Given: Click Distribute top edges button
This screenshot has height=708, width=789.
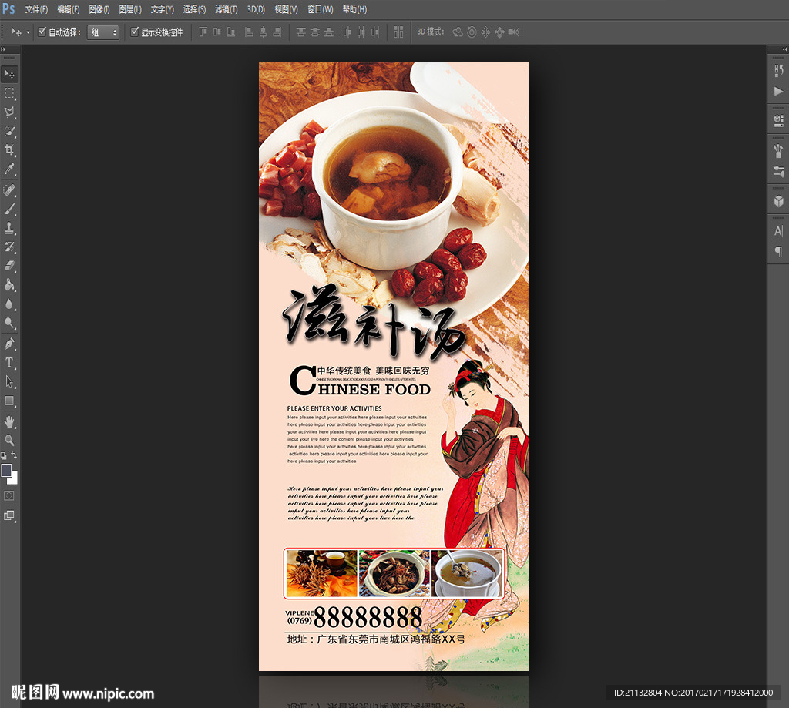Looking at the screenshot, I should pyautogui.click(x=301, y=32).
